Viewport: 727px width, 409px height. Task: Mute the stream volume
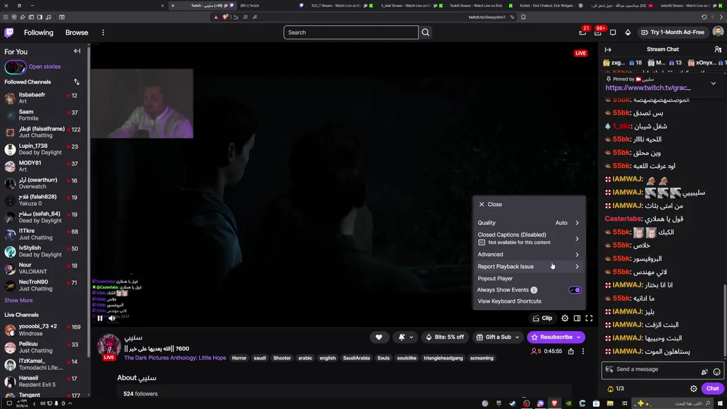[112, 318]
